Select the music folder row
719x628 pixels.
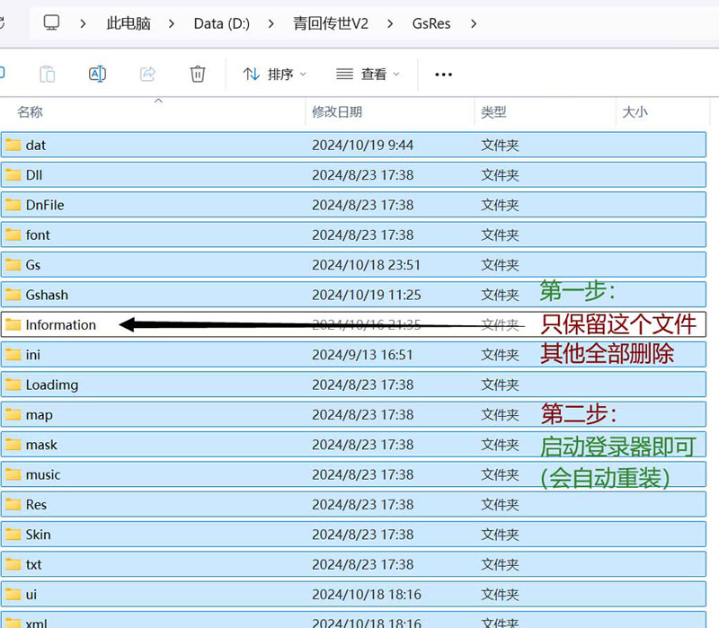click(43, 474)
